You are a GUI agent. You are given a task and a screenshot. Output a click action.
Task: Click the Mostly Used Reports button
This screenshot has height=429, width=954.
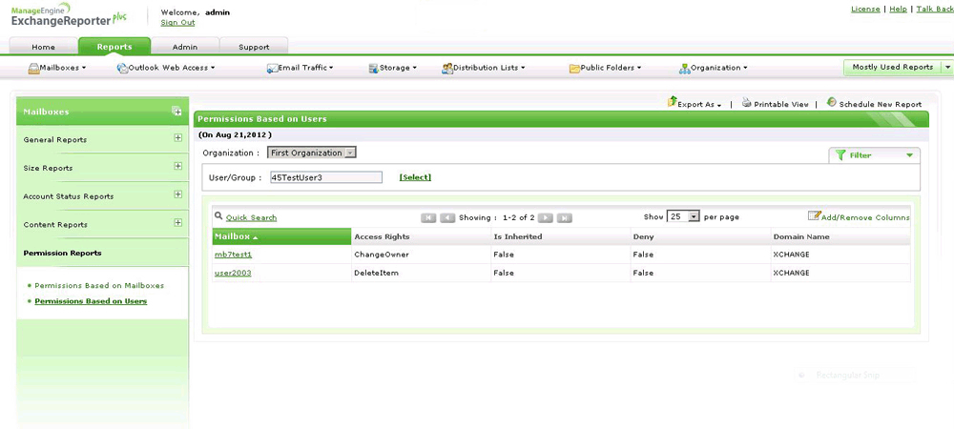pyautogui.click(x=893, y=68)
